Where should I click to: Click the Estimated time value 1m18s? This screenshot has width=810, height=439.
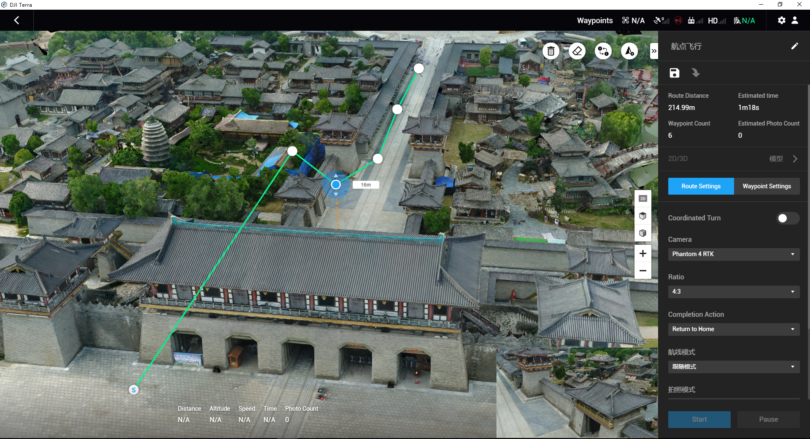click(x=748, y=107)
